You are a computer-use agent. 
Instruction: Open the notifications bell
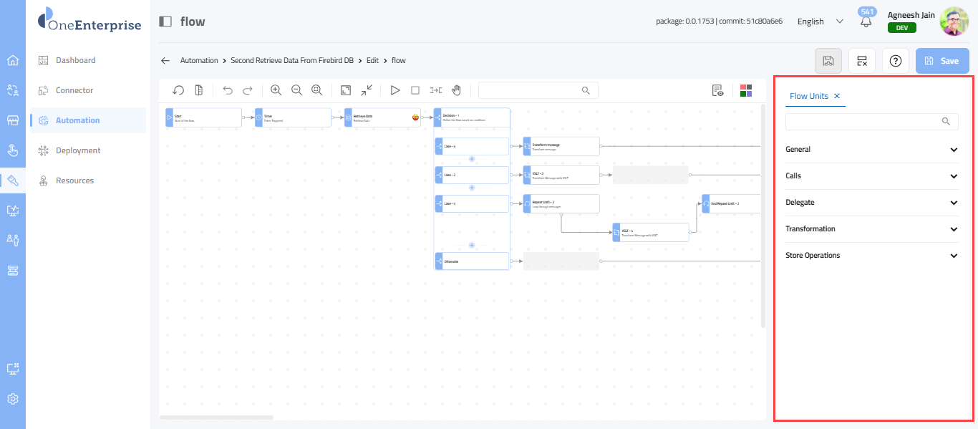(x=866, y=21)
